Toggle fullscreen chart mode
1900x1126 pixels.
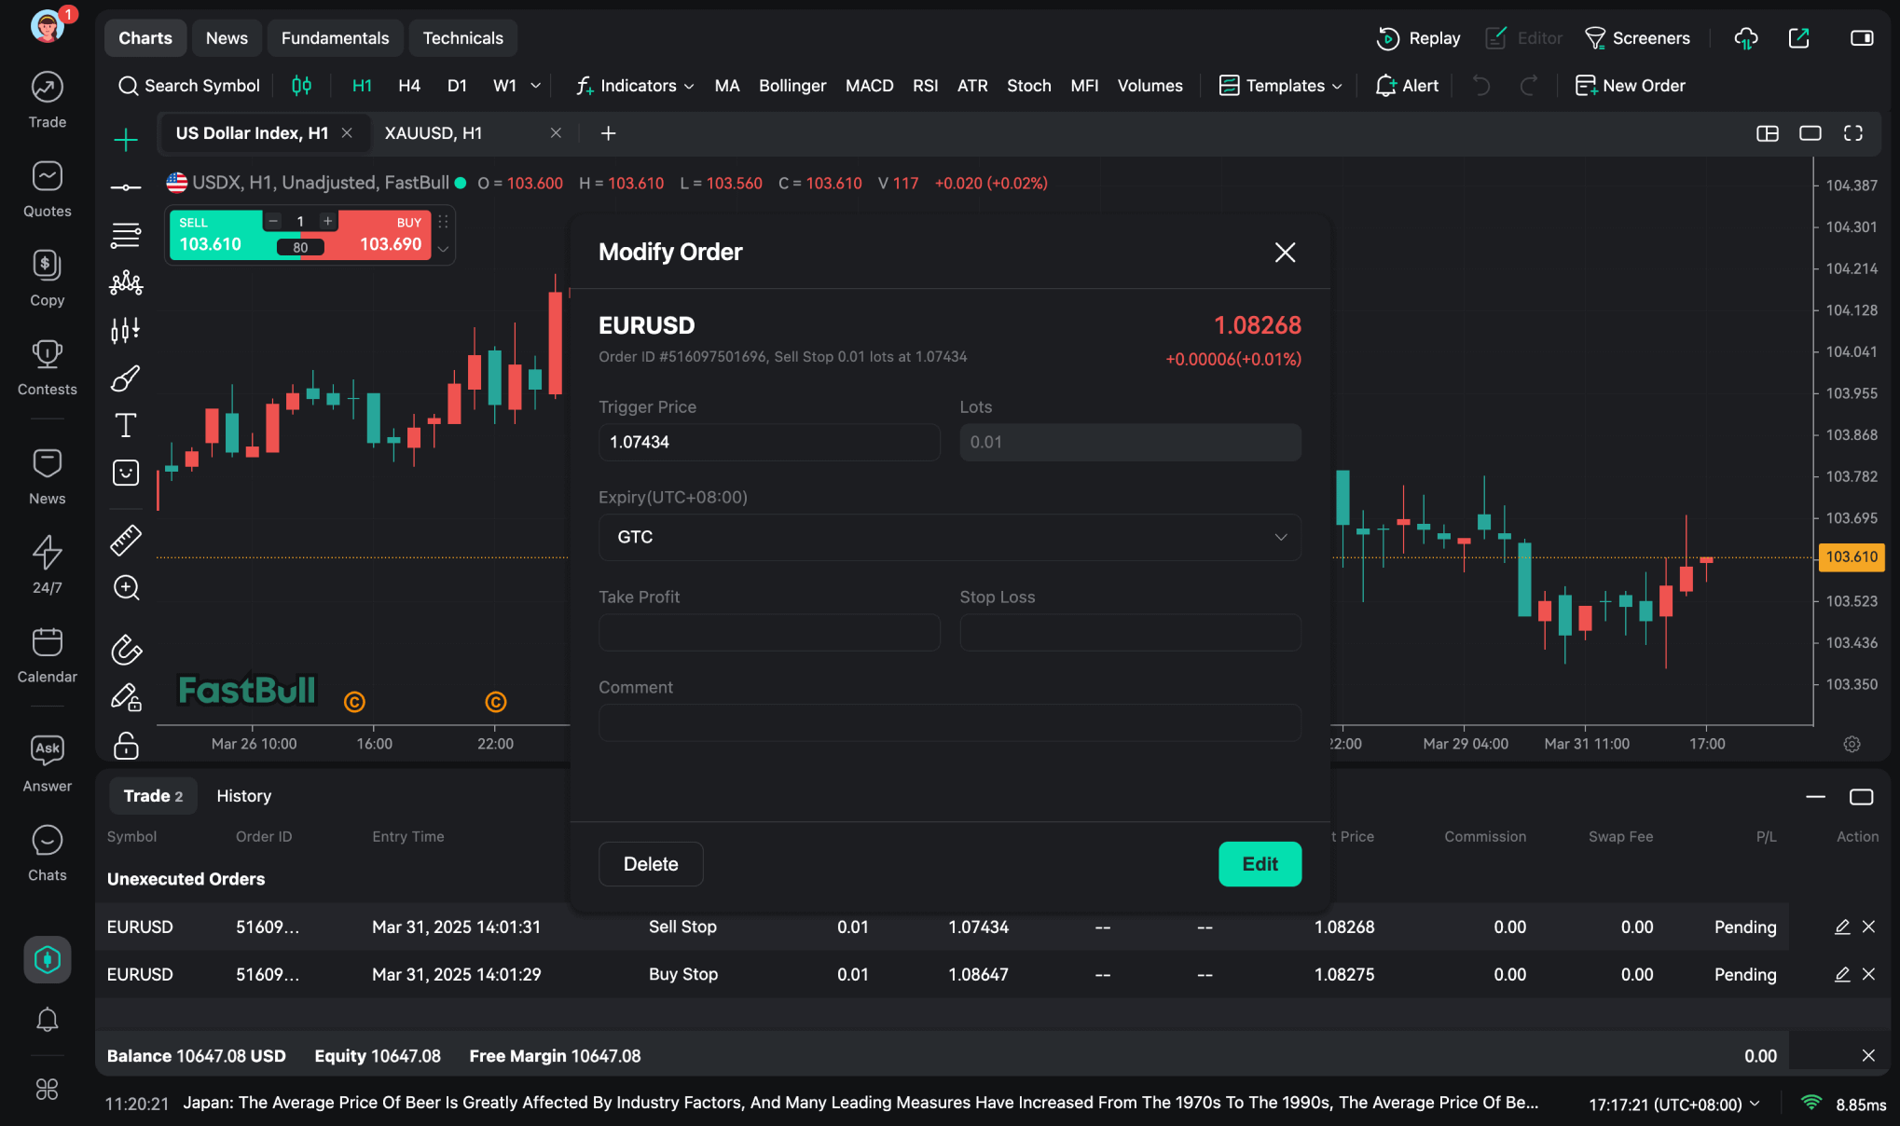[1853, 133]
